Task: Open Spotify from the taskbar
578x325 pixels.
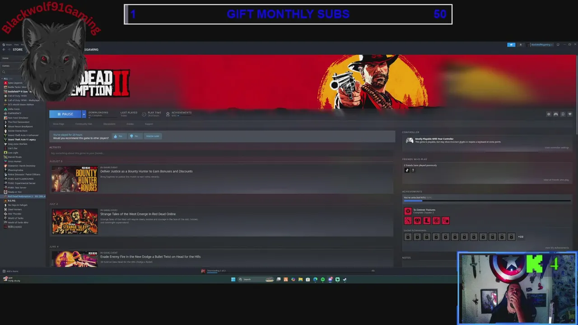Action: tap(322, 279)
